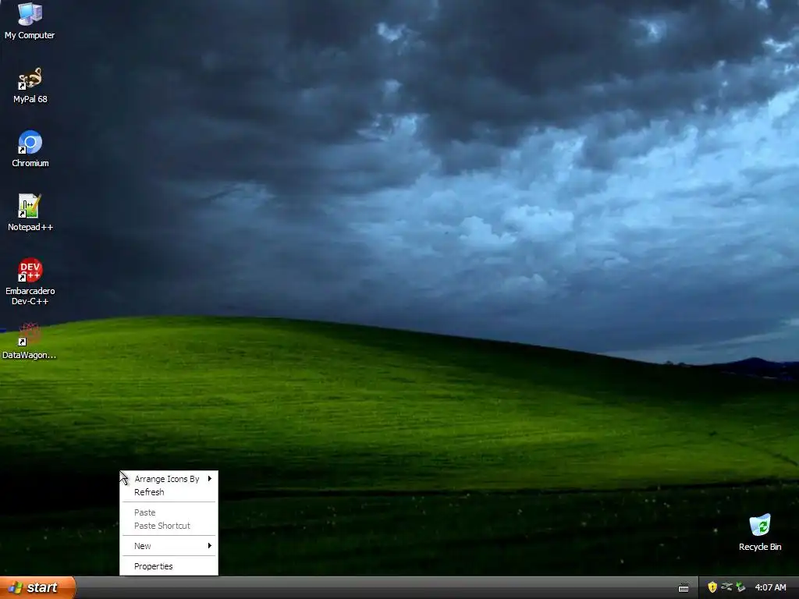Click the arrow beside New
Viewport: 799px width, 599px height.
(x=209, y=546)
